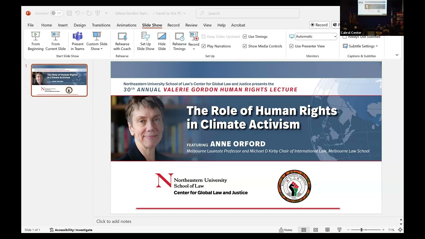The image size is (425, 239).
Task: Switch to Home tab
Action: (x=46, y=25)
